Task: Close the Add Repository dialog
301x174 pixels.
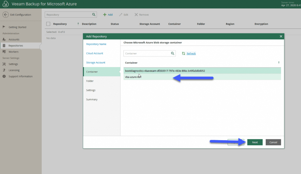Action: [281, 36]
